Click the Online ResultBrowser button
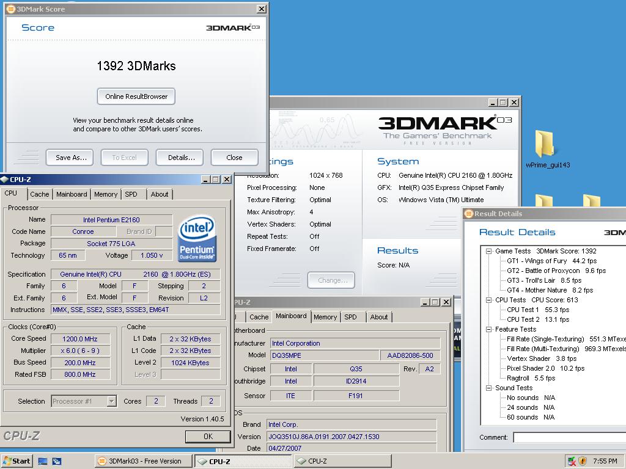The image size is (626, 469). [136, 96]
